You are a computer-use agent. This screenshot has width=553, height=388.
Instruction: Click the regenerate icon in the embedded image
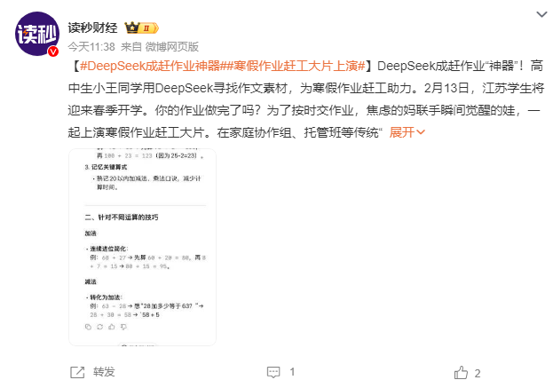[100, 327]
